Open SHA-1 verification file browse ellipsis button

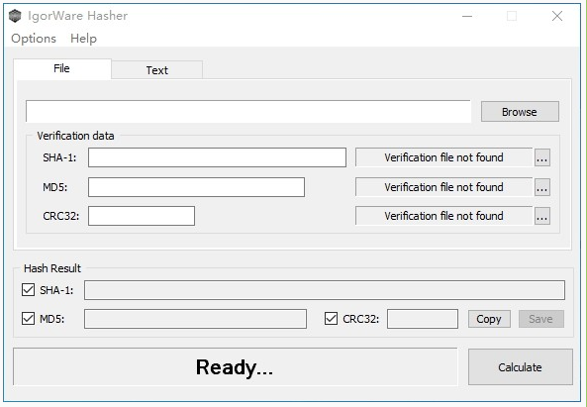[542, 157]
